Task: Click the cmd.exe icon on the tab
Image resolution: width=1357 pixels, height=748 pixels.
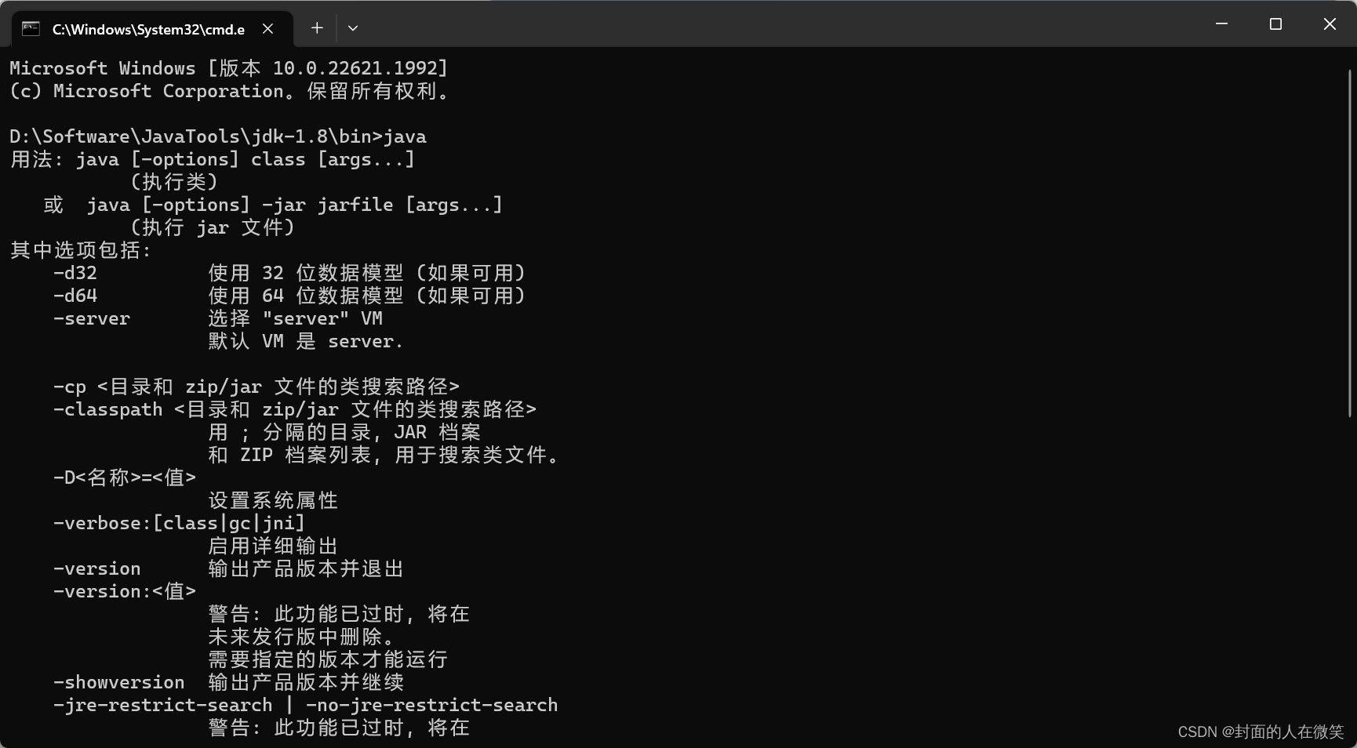Action: [x=30, y=28]
